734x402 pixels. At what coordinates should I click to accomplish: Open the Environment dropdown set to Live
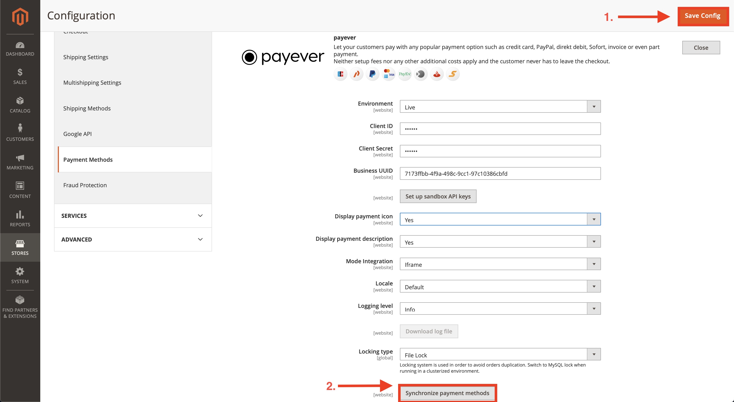point(500,107)
